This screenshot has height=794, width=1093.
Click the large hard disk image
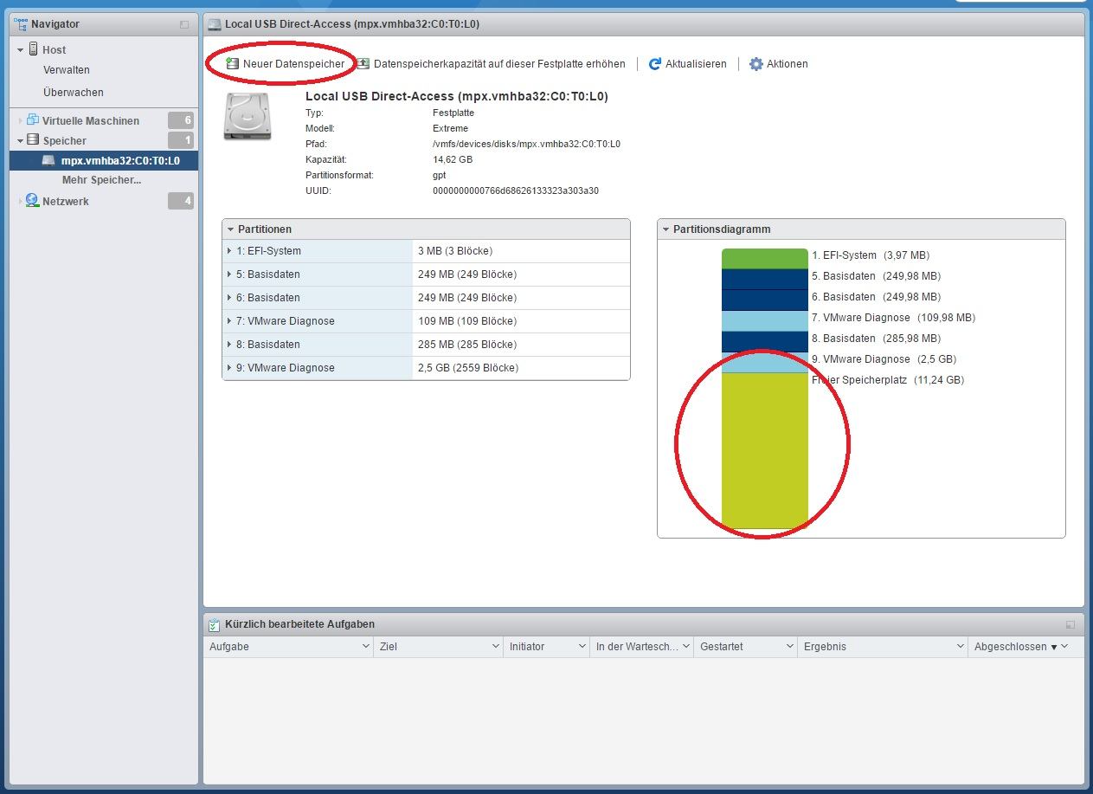pyautogui.click(x=247, y=116)
